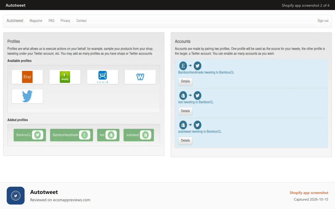
Task: Click Shopify source icon for test account
Action: (183, 95)
